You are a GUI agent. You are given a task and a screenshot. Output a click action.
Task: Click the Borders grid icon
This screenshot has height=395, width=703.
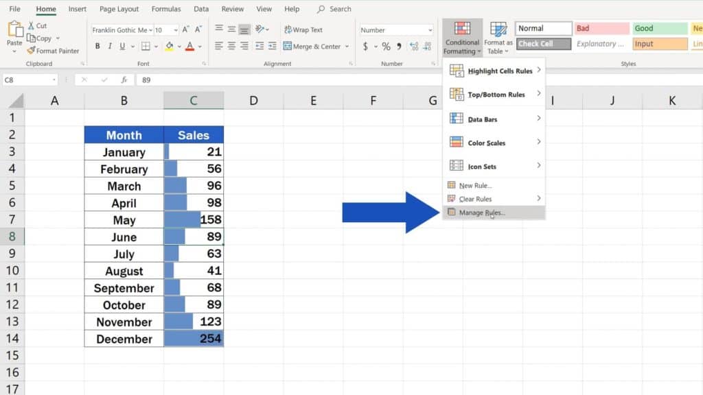[146, 47]
